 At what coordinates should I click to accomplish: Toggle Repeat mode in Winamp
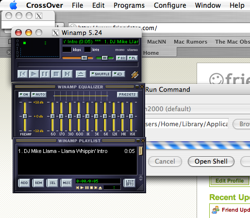(x=118, y=74)
